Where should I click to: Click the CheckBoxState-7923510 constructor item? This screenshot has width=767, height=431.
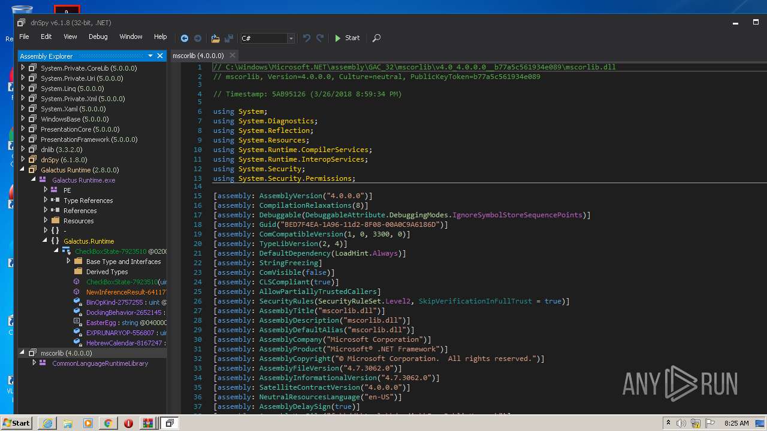126,281
